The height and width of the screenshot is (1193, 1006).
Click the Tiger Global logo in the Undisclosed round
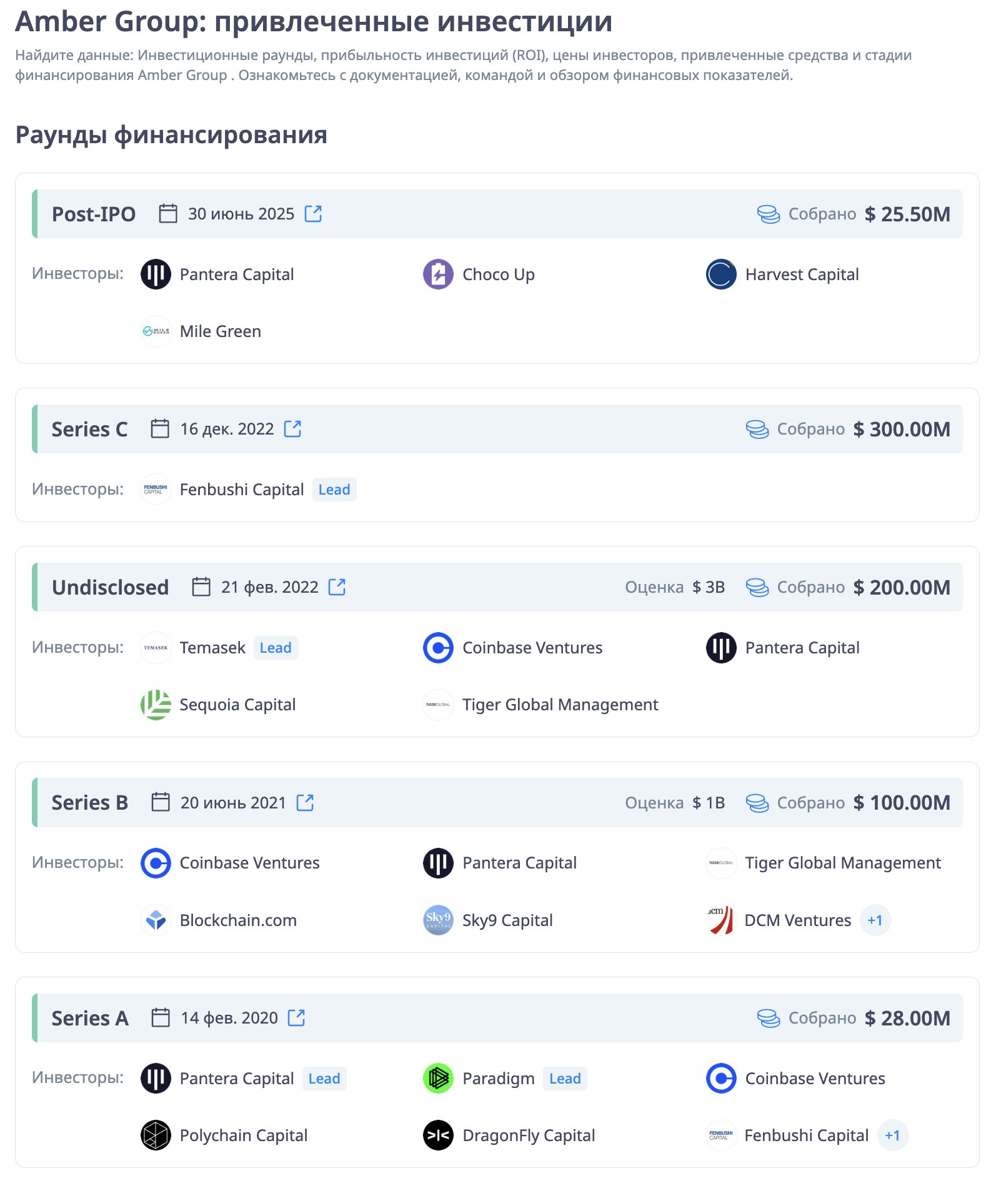(438, 705)
